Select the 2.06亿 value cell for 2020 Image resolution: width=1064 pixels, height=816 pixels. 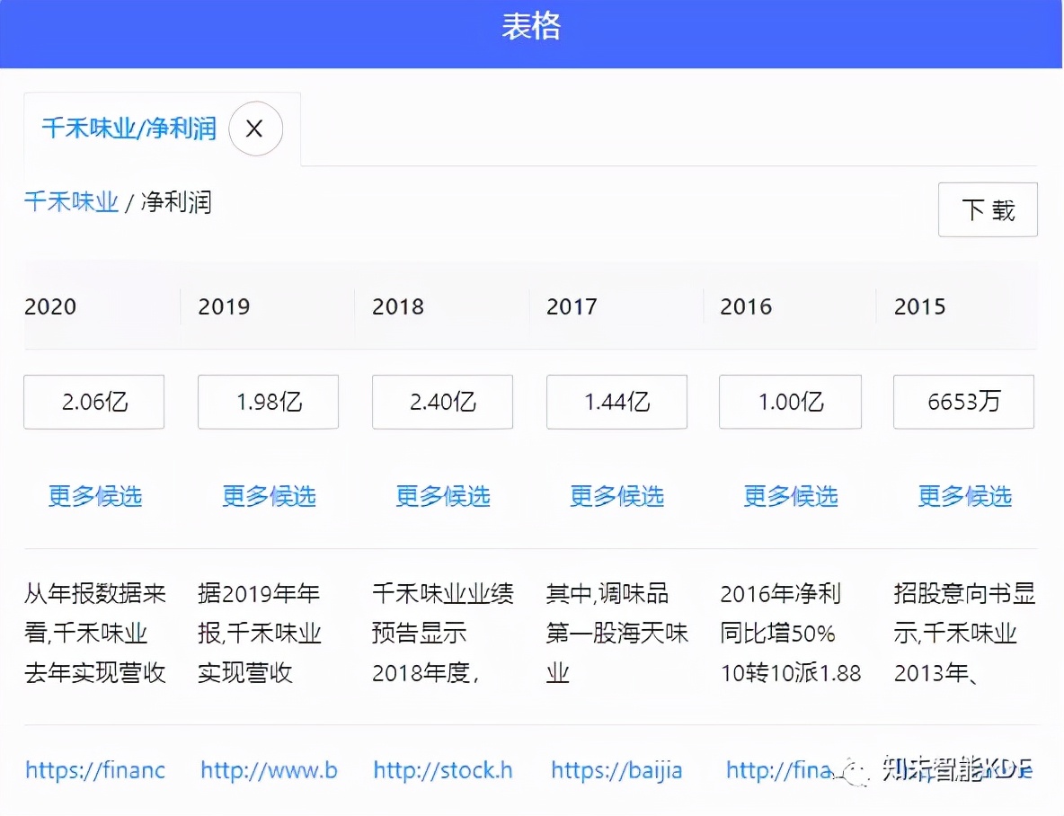pos(93,402)
